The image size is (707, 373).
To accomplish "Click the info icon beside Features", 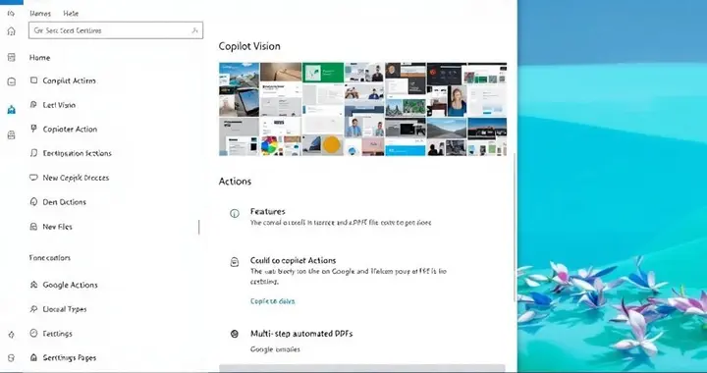I will click(235, 214).
